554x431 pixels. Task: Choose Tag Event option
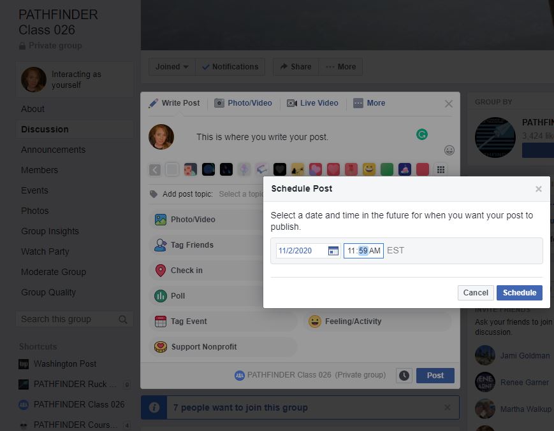coord(223,321)
